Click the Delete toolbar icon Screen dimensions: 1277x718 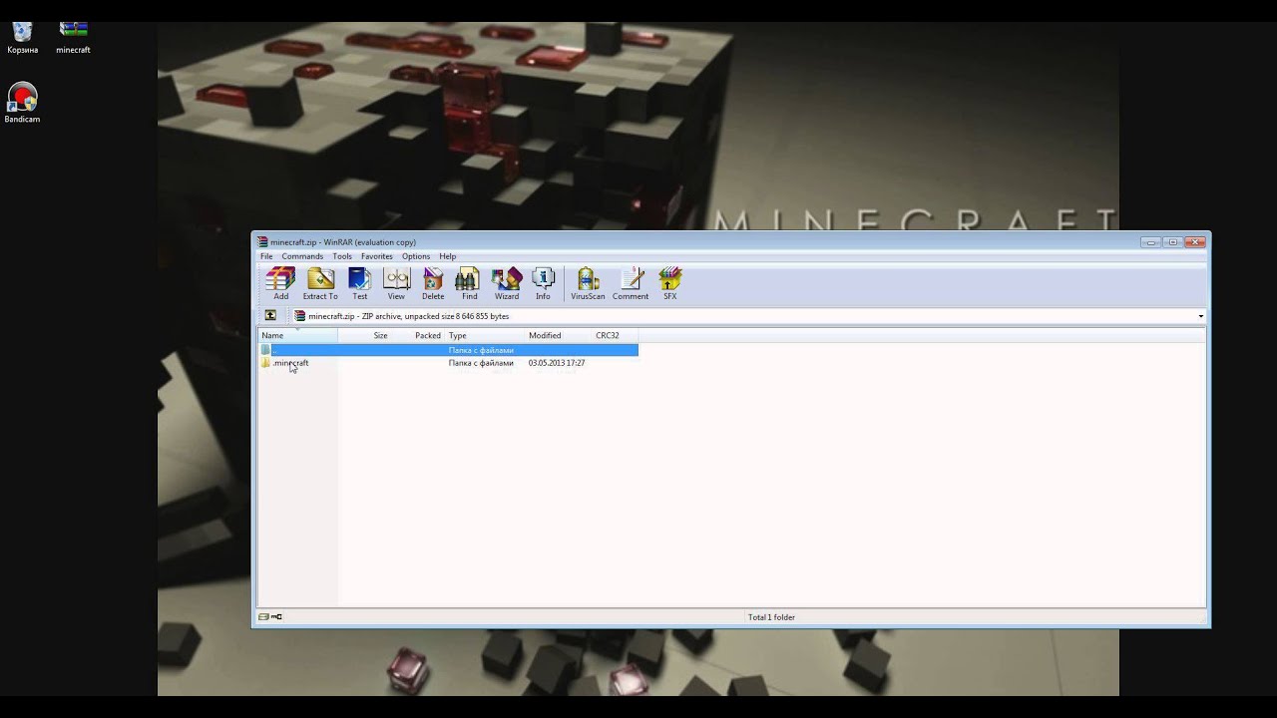(x=433, y=283)
